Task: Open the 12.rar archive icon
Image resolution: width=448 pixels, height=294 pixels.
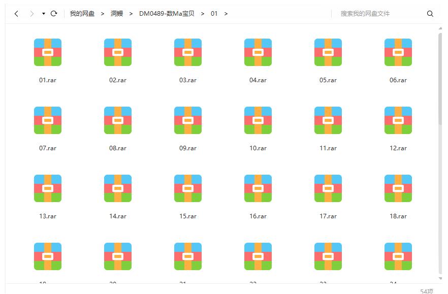Action: [x=398, y=120]
